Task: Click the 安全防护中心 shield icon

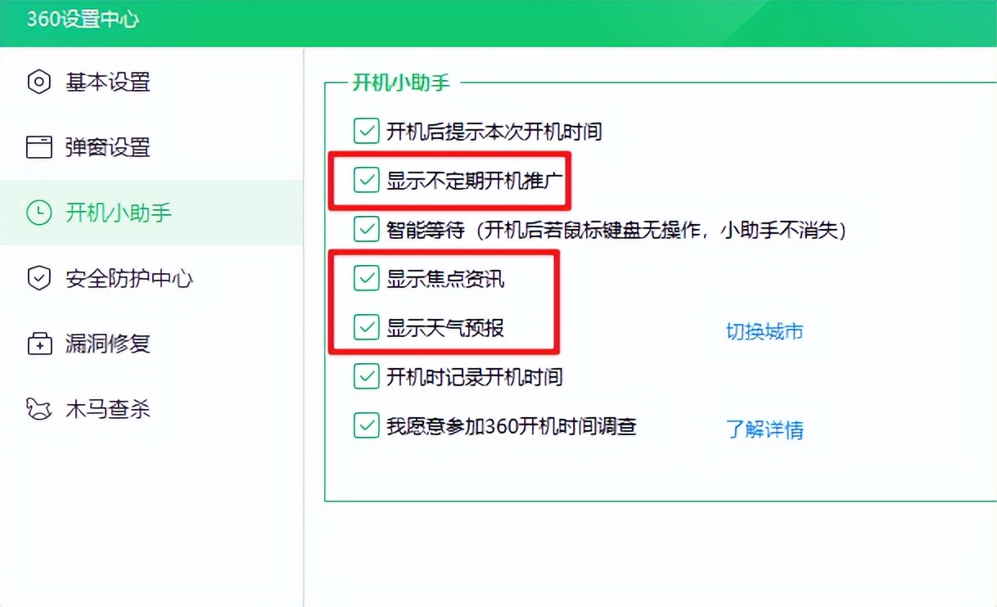Action: (x=39, y=278)
